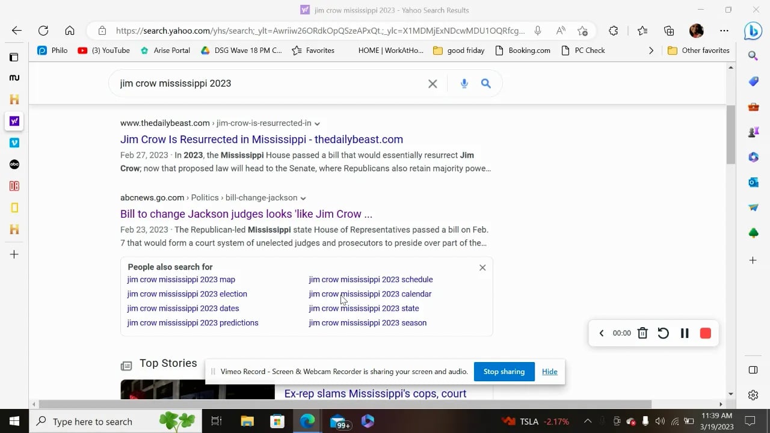The image size is (770, 433).
Task: Click the Hide link on the sharing bar
Action: click(x=550, y=372)
